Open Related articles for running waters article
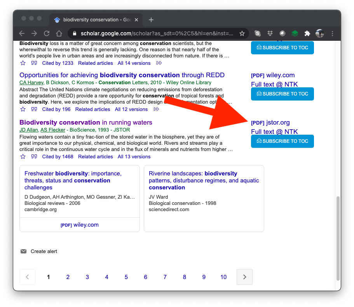This screenshot has width=354, height=307. tap(95, 157)
